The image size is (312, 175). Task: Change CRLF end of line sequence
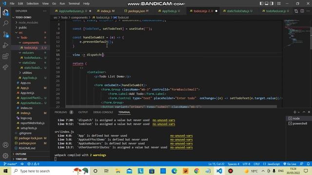[256, 164]
